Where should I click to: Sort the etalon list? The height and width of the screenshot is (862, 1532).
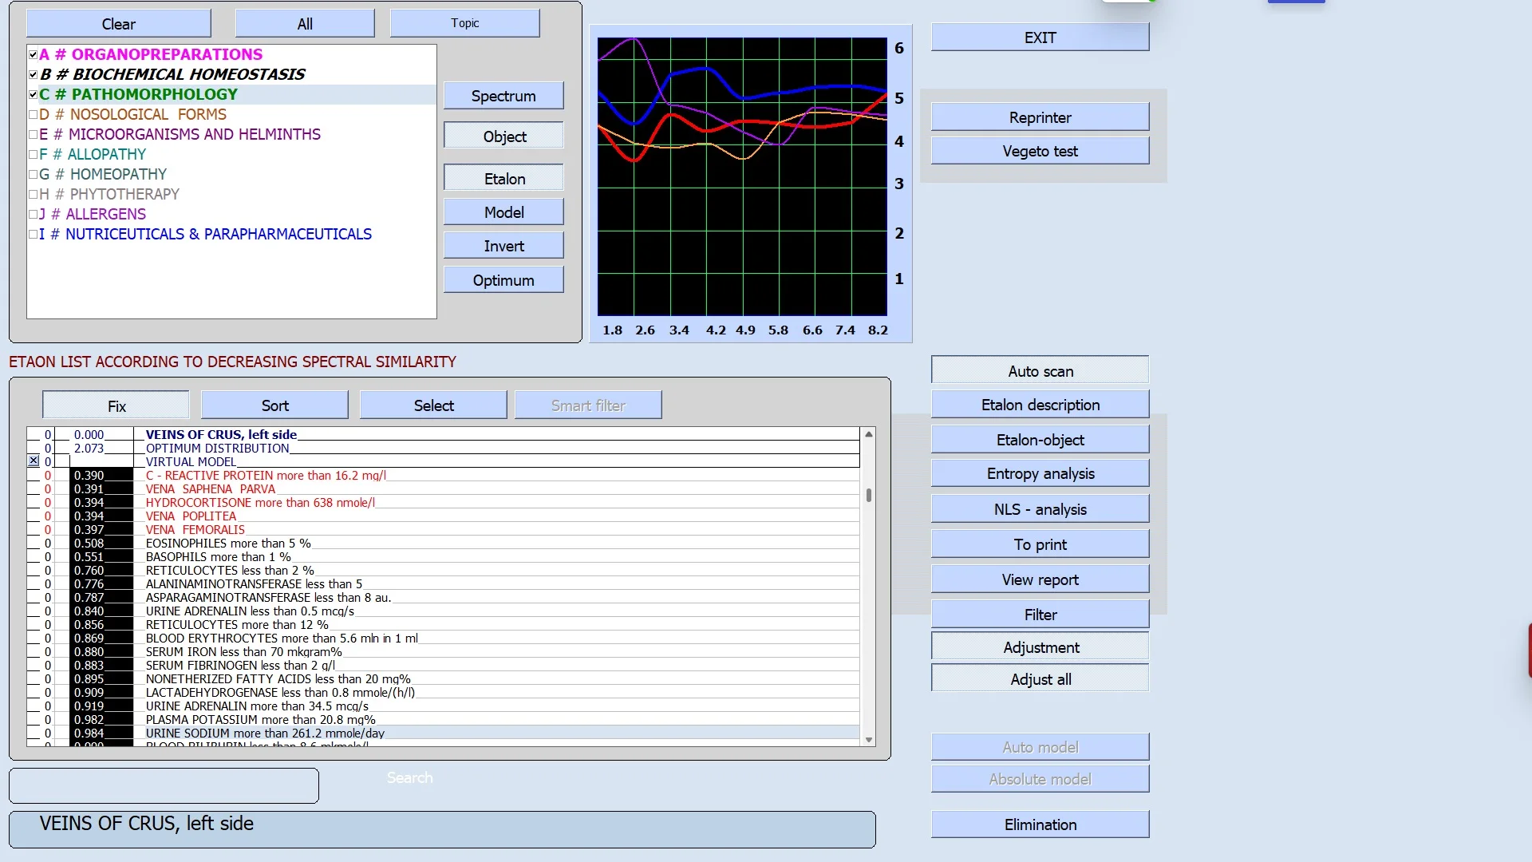[x=274, y=405]
